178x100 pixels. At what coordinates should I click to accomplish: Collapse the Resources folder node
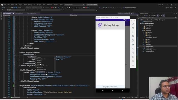(x=142, y=31)
